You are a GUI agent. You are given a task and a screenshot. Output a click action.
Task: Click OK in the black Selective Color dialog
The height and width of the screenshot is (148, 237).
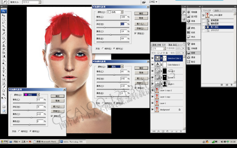(x=141, y=68)
